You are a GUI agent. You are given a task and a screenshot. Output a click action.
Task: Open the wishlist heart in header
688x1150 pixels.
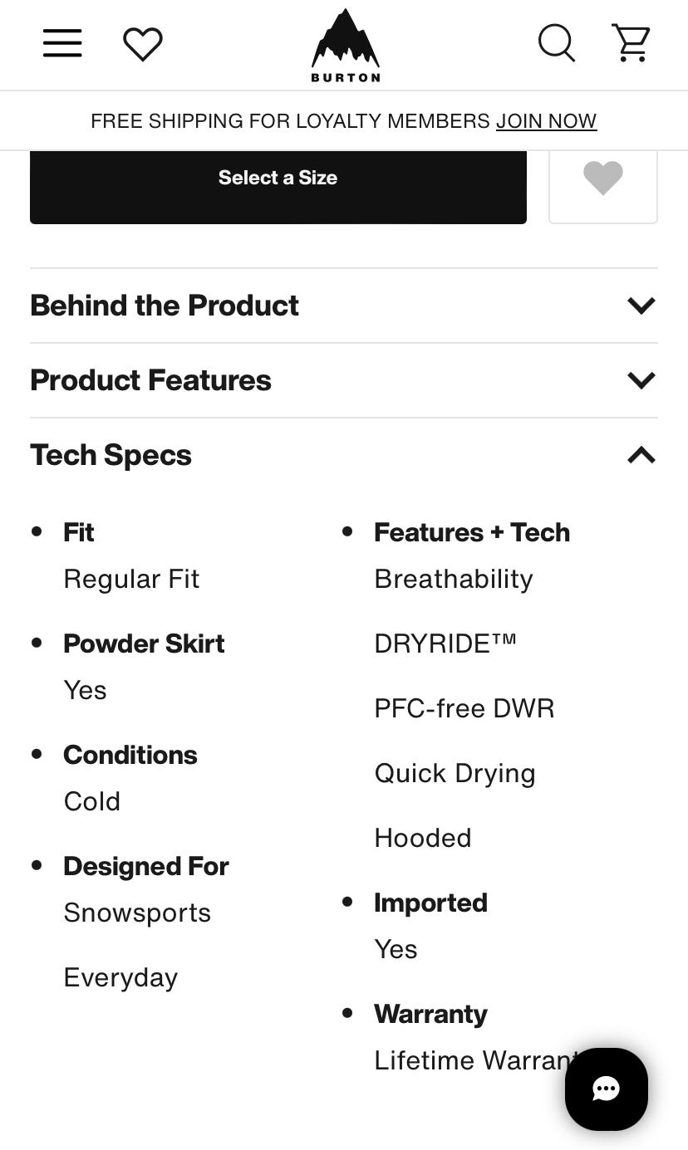click(x=143, y=43)
